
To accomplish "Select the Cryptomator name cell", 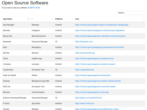I will point(8,70).
